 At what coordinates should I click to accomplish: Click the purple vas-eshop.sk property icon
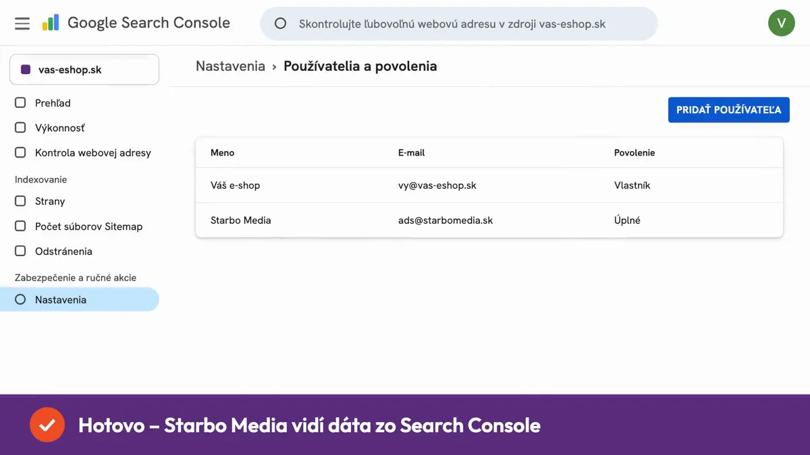26,69
